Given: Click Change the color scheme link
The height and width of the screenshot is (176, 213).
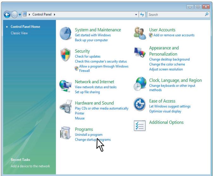Looking at the screenshot, I should click(x=167, y=64).
